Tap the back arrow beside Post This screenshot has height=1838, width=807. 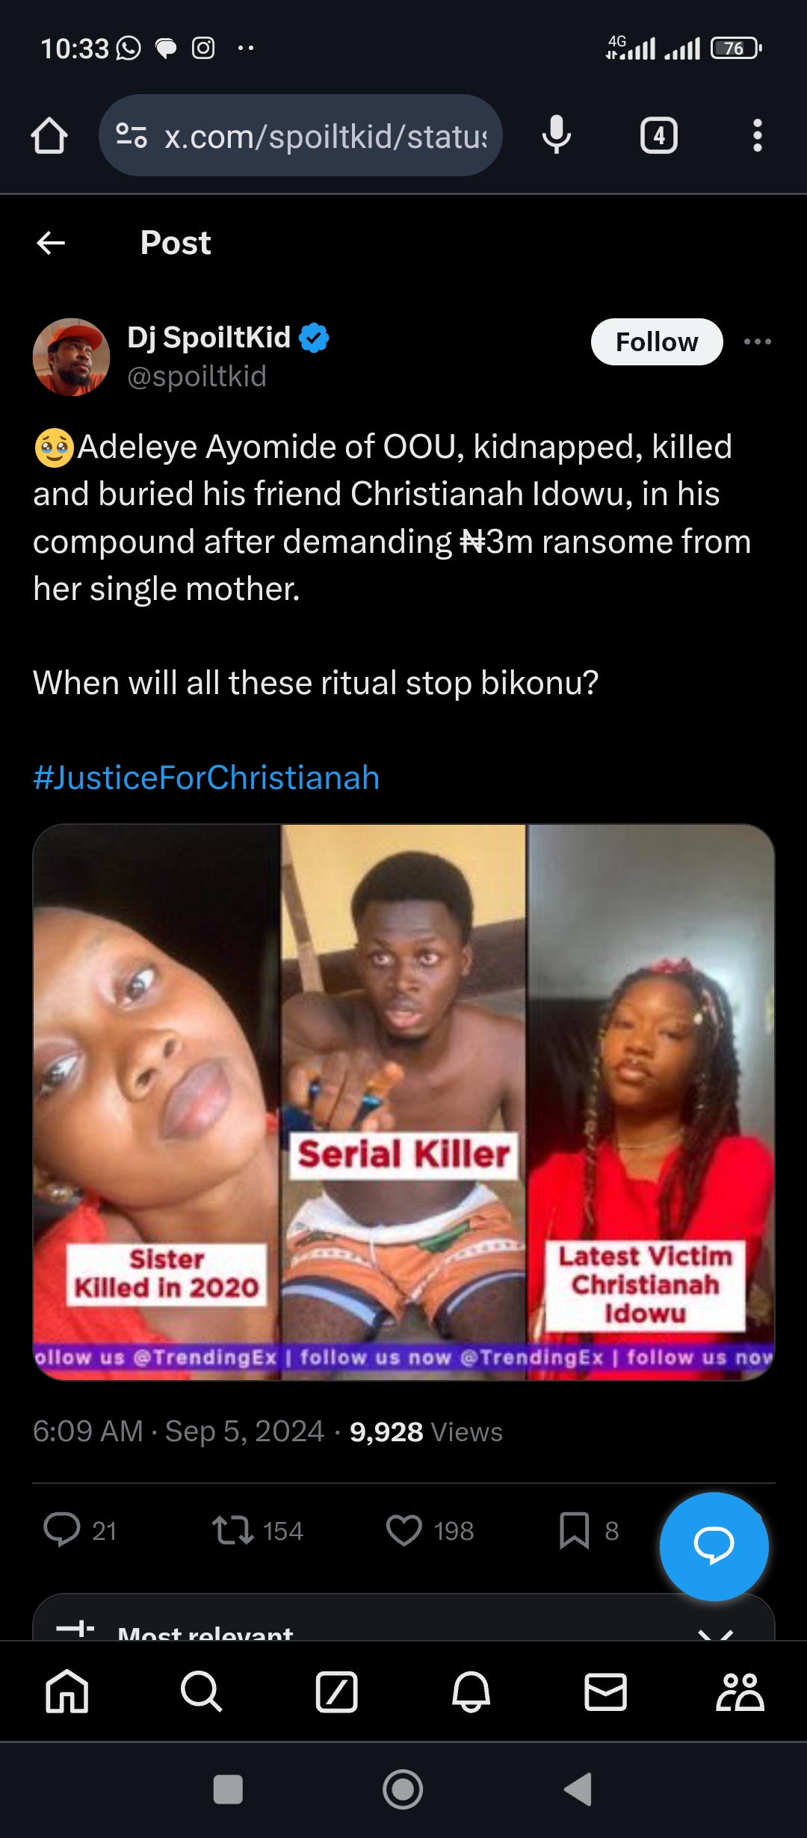(x=51, y=243)
